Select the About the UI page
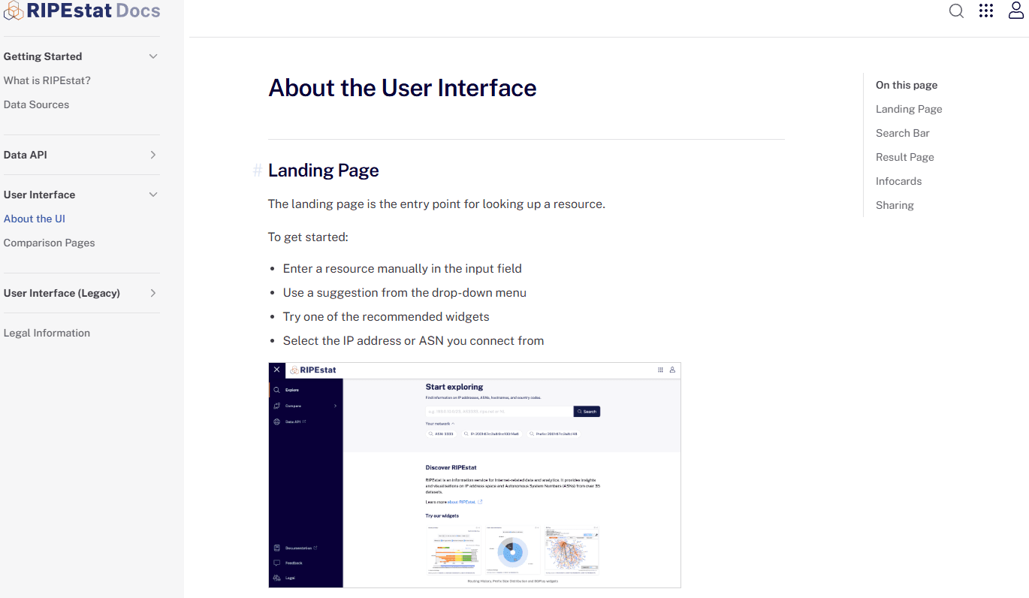Screen dimensions: 1029x598 click(x=35, y=219)
